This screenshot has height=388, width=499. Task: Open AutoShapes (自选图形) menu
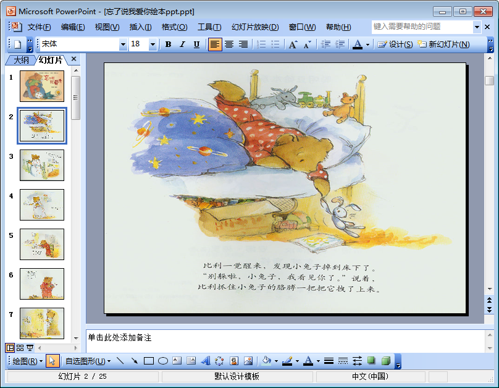click(x=88, y=361)
